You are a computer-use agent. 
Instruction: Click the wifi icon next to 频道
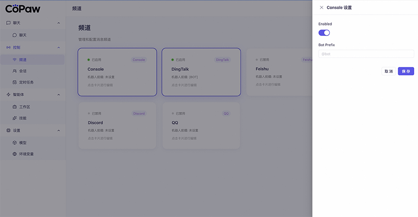15,60
